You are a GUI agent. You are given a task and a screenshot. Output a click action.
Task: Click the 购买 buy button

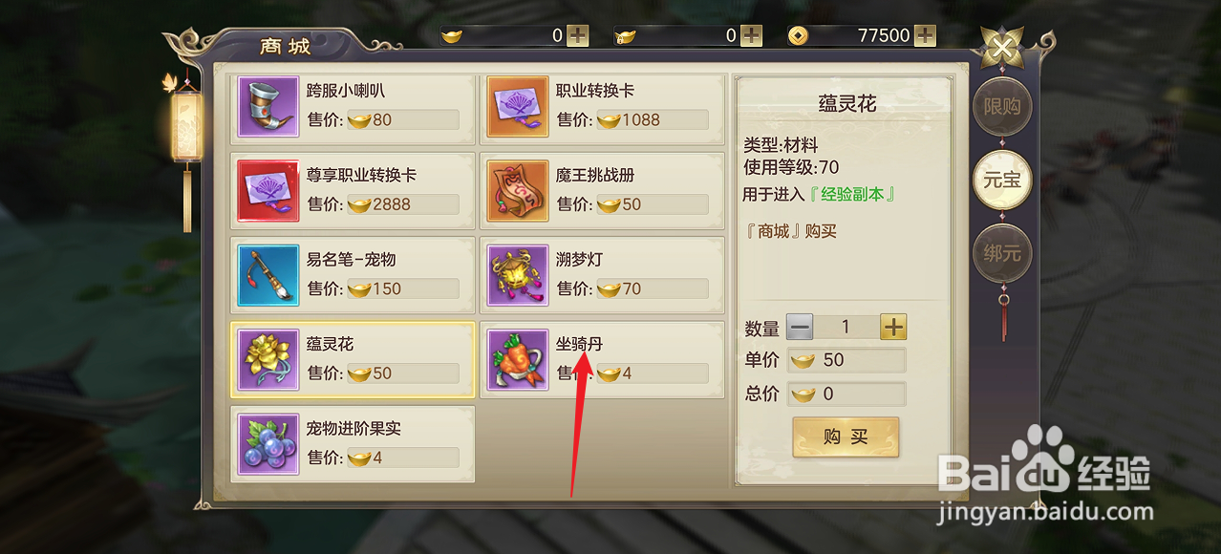point(846,437)
